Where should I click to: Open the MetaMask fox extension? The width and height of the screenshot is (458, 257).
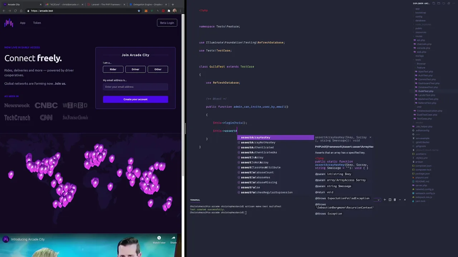point(146,11)
